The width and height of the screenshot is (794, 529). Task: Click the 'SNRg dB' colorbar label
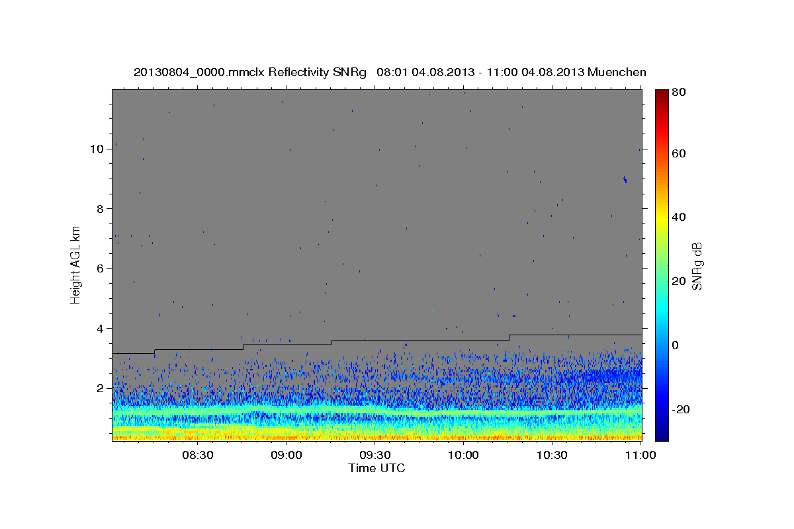[x=697, y=266]
